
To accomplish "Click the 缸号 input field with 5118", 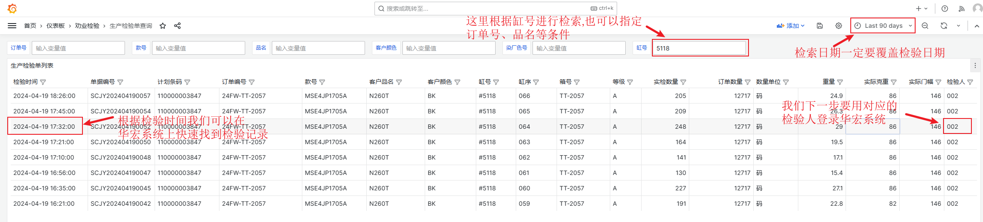I will tap(700, 48).
